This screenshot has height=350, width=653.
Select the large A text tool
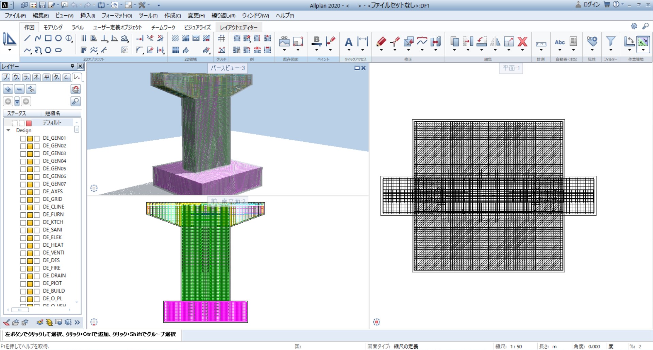(x=348, y=42)
